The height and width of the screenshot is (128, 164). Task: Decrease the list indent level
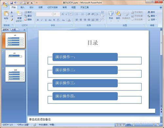click(89, 14)
